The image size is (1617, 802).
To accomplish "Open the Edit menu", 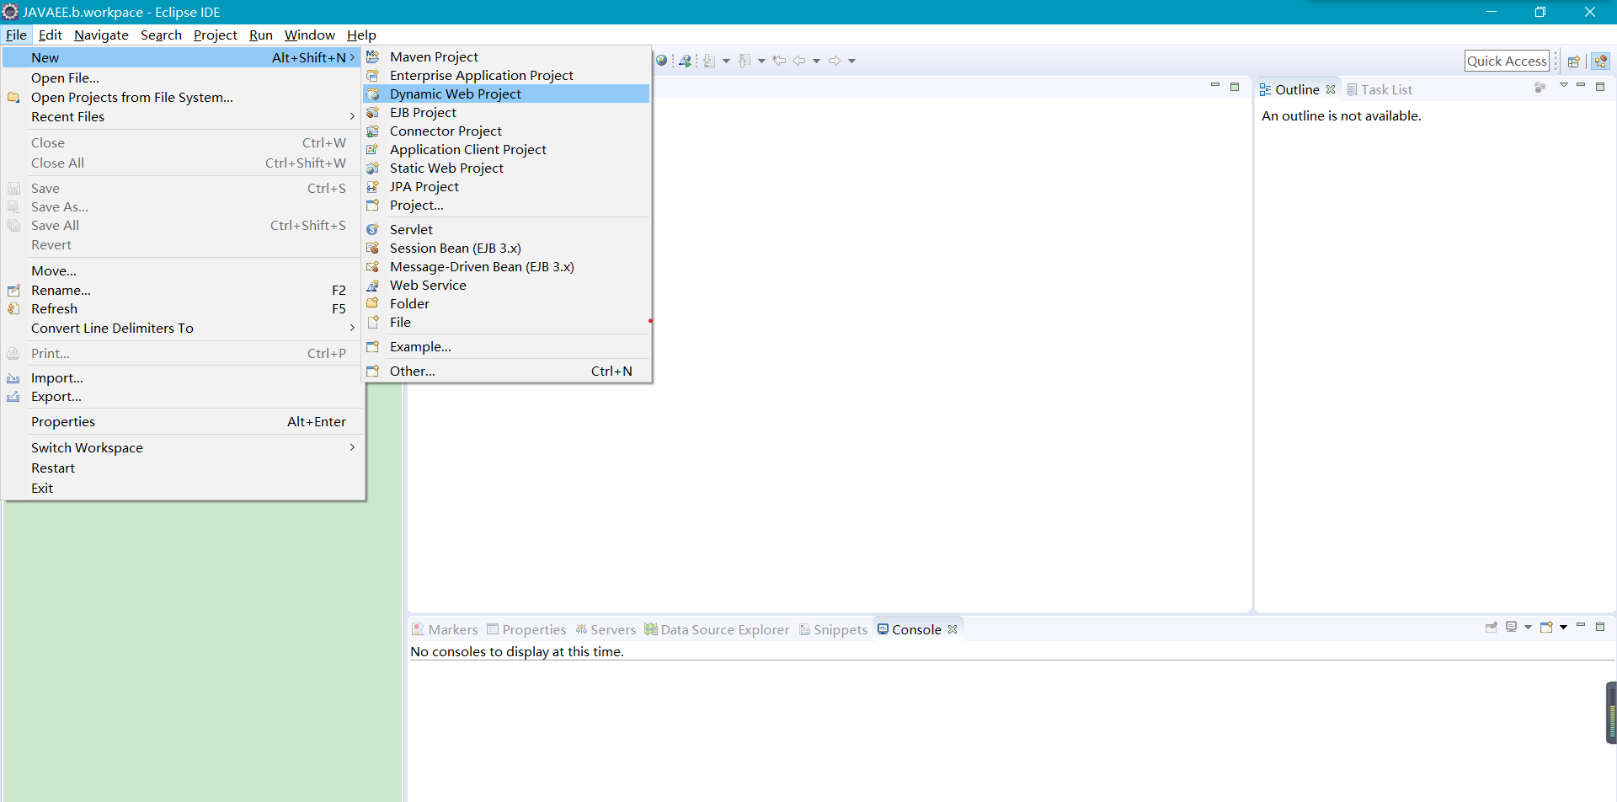I will (51, 35).
